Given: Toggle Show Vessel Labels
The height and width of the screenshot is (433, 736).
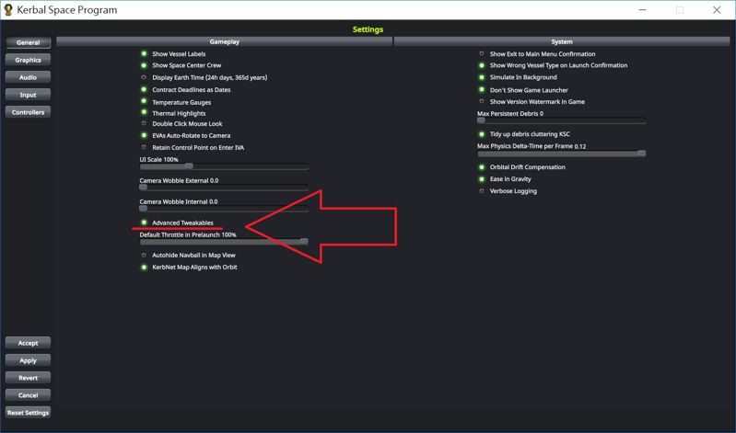Looking at the screenshot, I should [144, 54].
